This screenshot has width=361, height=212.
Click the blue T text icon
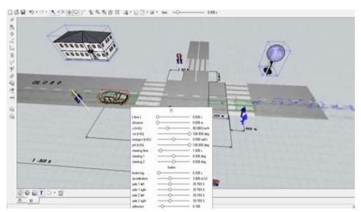tap(41, 193)
